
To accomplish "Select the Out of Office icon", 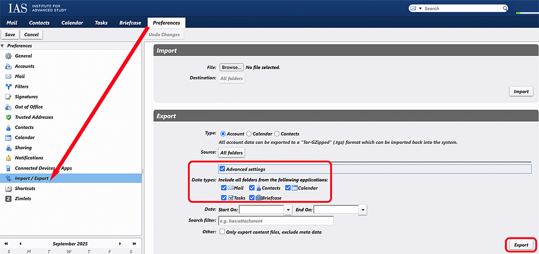I will pyautogui.click(x=9, y=107).
